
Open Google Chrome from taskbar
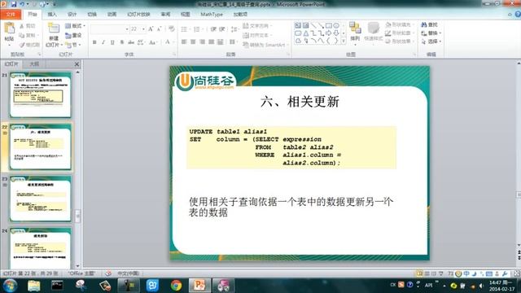coord(176,286)
